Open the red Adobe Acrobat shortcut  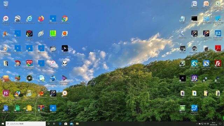click(218, 48)
